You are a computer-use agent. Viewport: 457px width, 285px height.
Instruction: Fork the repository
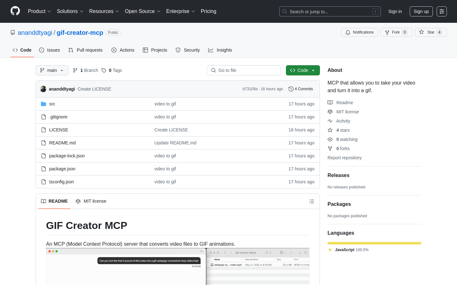(396, 32)
